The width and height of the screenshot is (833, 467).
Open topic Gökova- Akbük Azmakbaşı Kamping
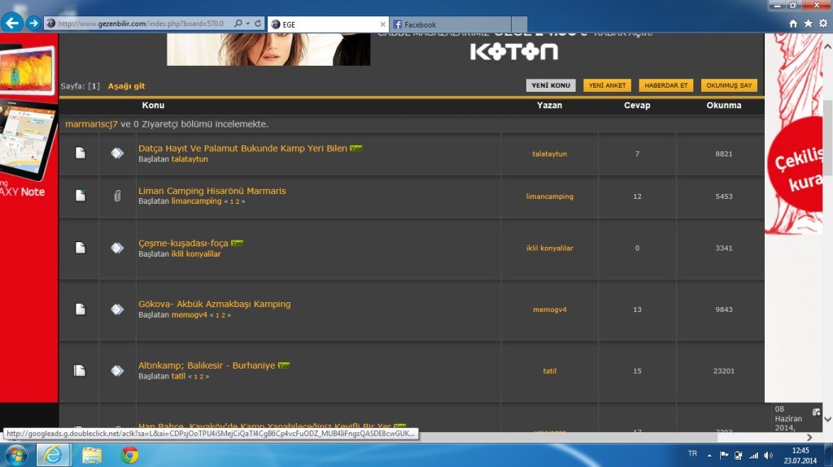[214, 304]
